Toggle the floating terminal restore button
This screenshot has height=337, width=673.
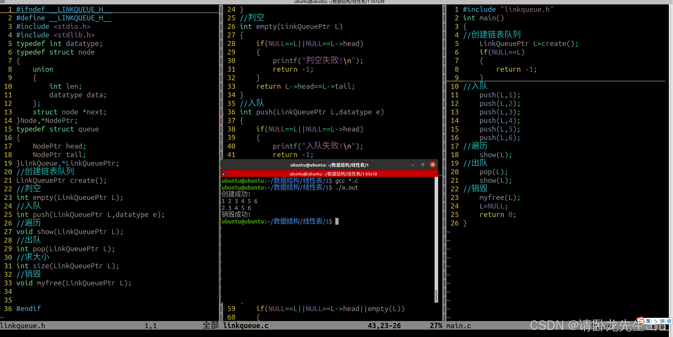[x=422, y=165]
